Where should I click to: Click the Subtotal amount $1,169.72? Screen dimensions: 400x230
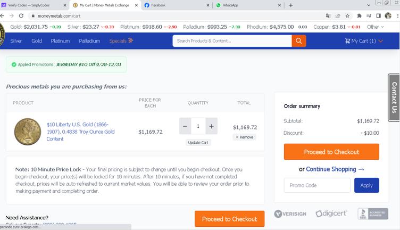coord(368,121)
